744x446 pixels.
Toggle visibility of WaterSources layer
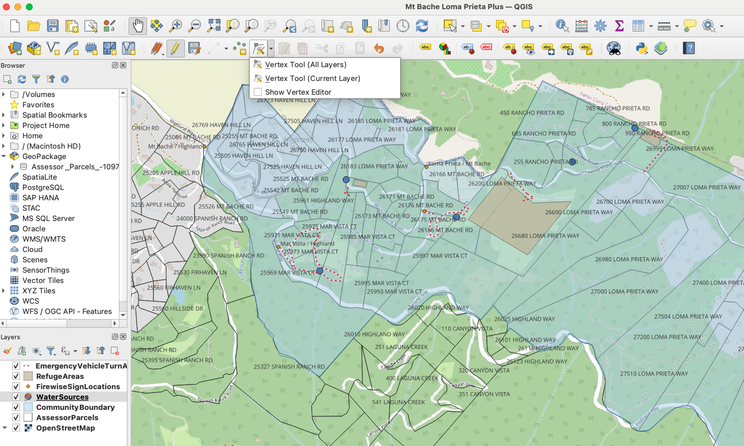(x=16, y=397)
